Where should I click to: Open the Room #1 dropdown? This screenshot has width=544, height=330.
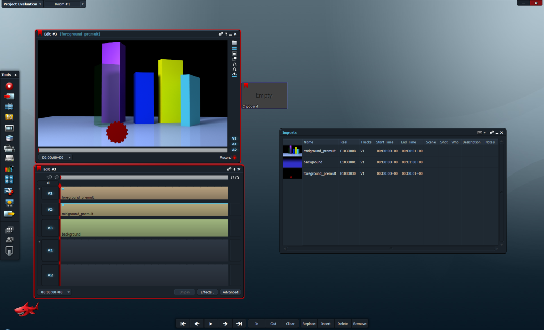82,4
